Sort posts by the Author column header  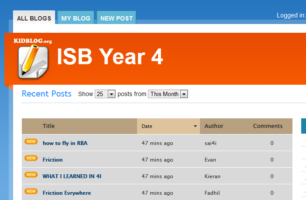[x=214, y=126]
